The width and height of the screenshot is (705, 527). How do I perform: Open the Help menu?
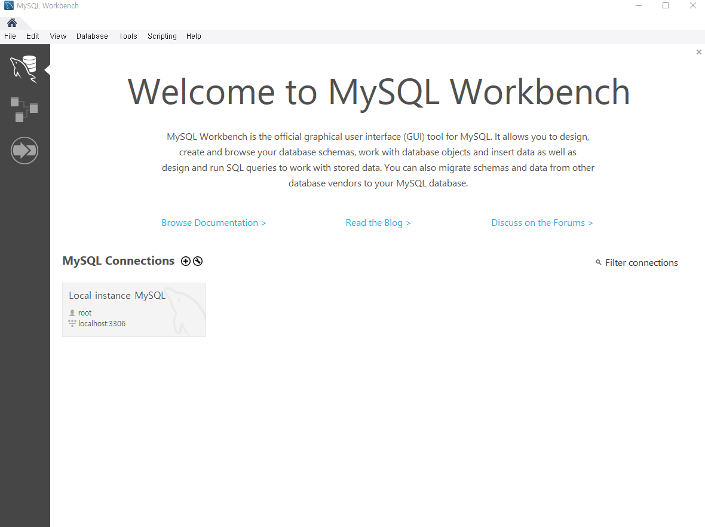tap(194, 36)
